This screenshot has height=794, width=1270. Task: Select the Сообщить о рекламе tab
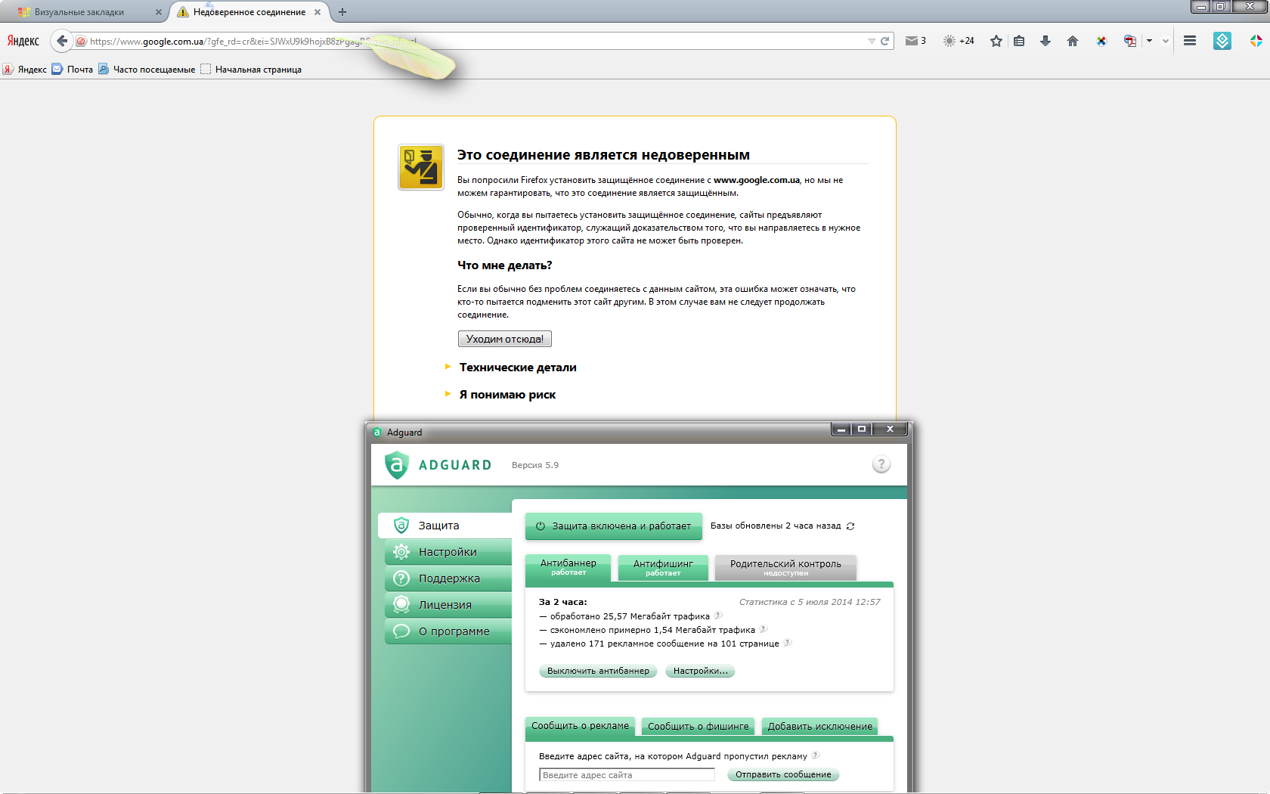click(x=580, y=726)
